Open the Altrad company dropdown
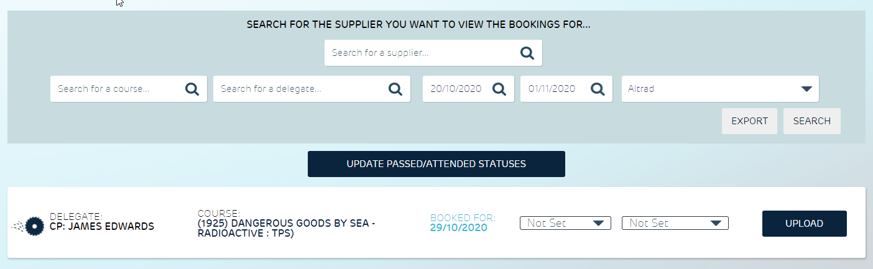This screenshot has width=873, height=269. (x=720, y=89)
